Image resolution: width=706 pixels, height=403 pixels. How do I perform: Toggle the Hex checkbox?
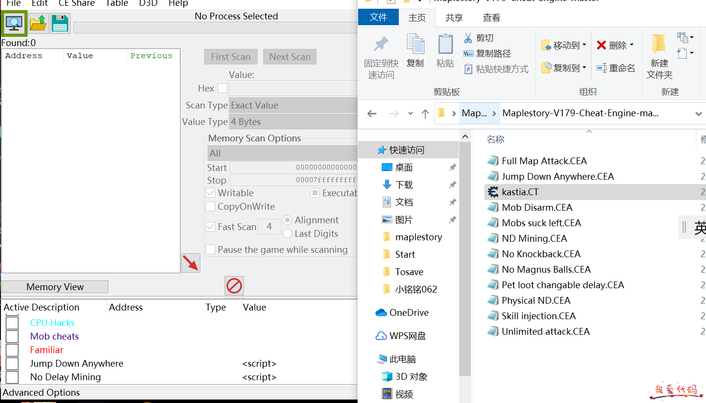223,88
